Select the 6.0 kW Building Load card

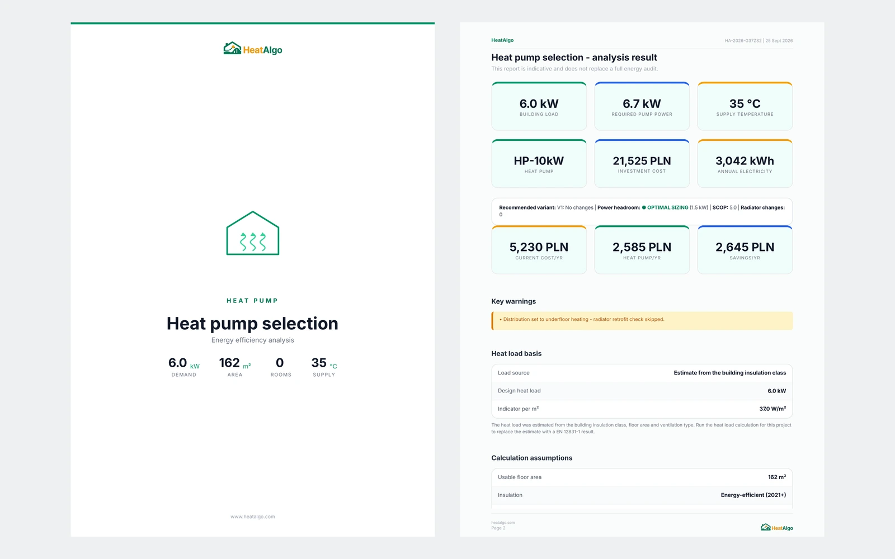(x=539, y=106)
